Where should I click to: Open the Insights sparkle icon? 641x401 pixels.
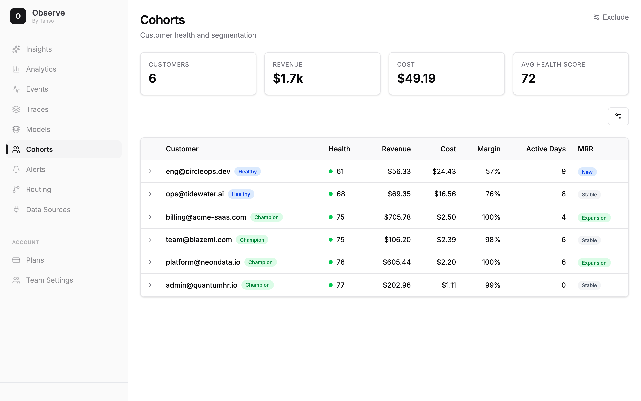coord(16,49)
